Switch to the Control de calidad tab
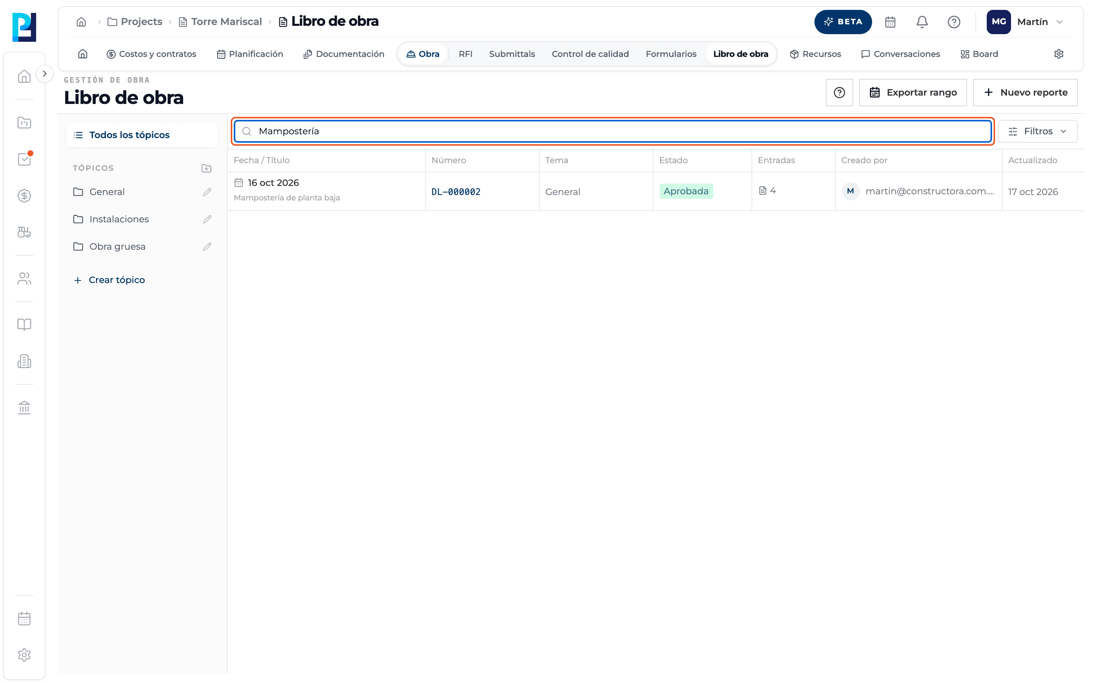This screenshot has width=1093, height=683. click(x=590, y=54)
